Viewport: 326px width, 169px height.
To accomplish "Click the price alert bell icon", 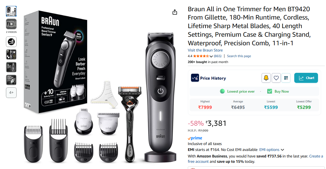I will tap(266, 78).
